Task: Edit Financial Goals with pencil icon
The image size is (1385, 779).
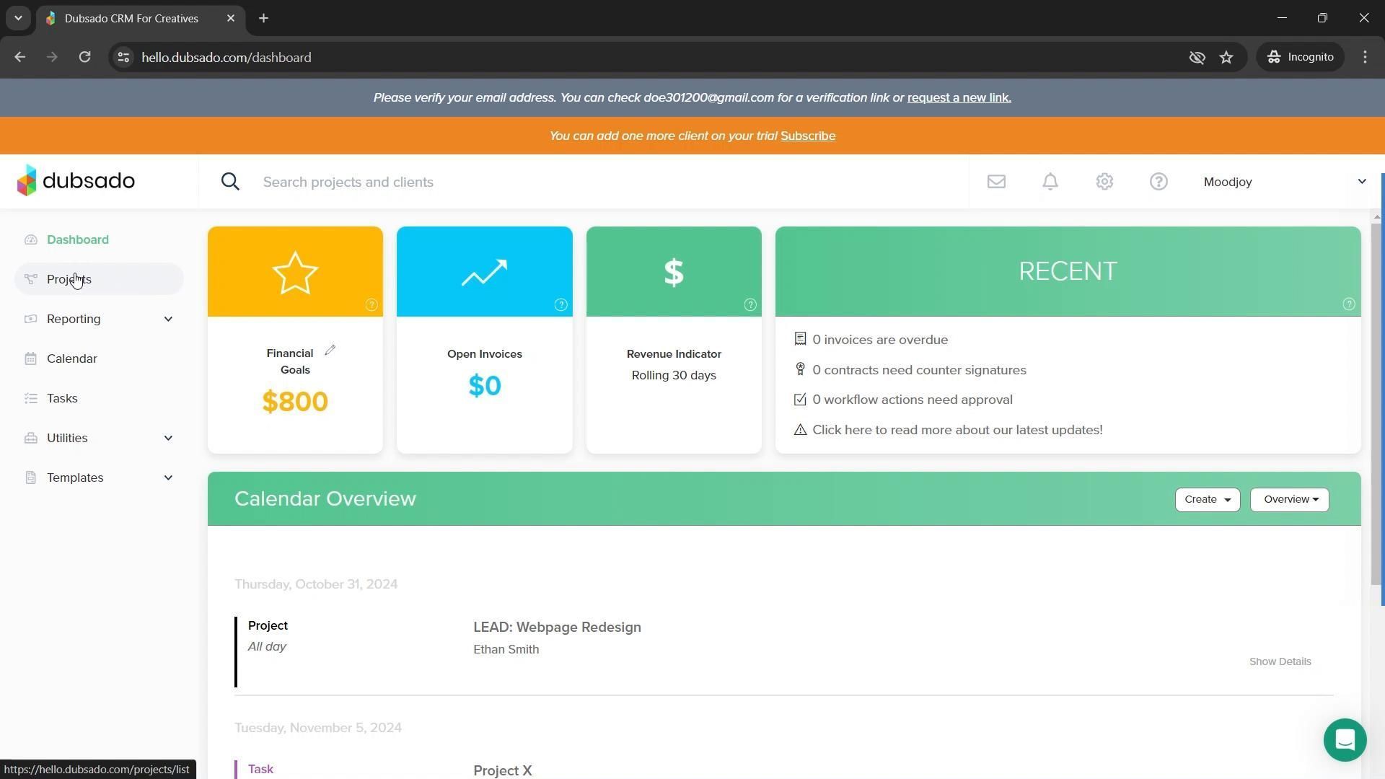Action: 330,351
